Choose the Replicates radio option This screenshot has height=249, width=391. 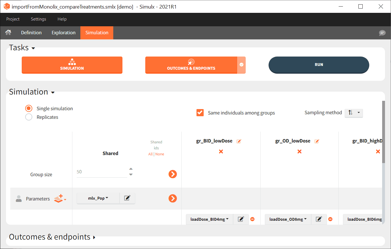click(x=29, y=117)
